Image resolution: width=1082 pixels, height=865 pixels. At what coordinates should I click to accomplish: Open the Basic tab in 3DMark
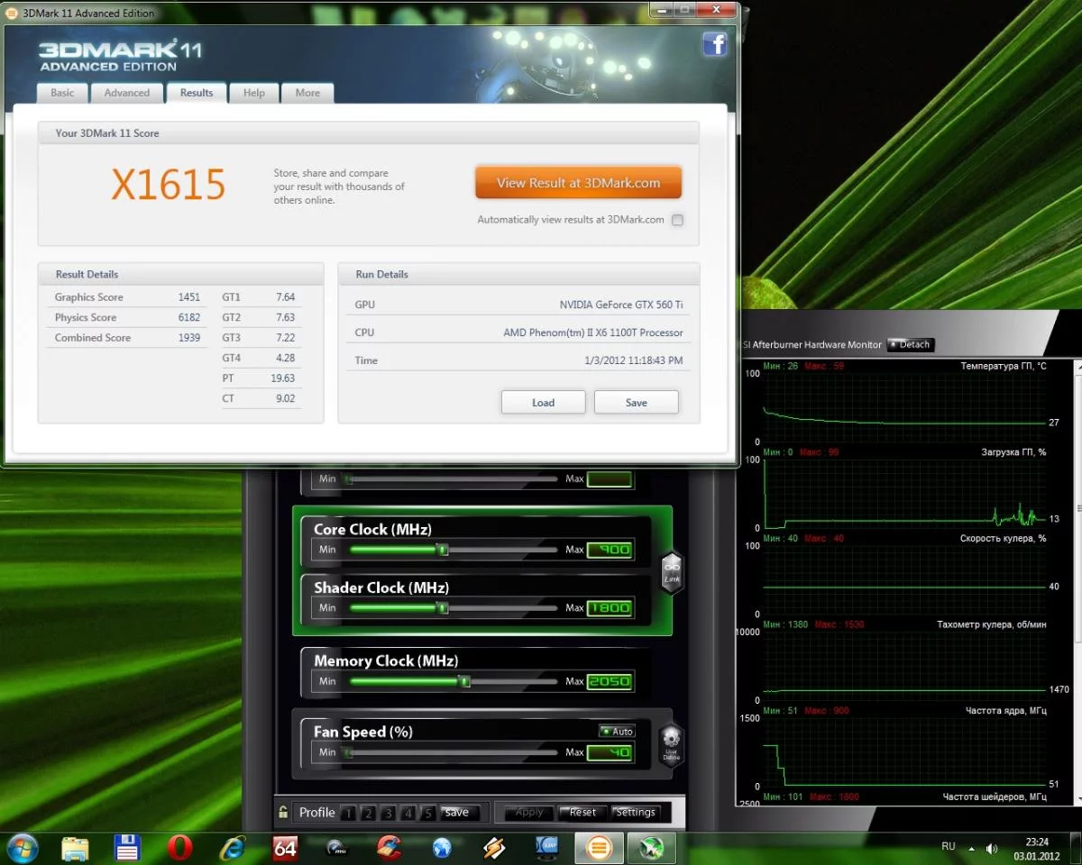(62, 93)
